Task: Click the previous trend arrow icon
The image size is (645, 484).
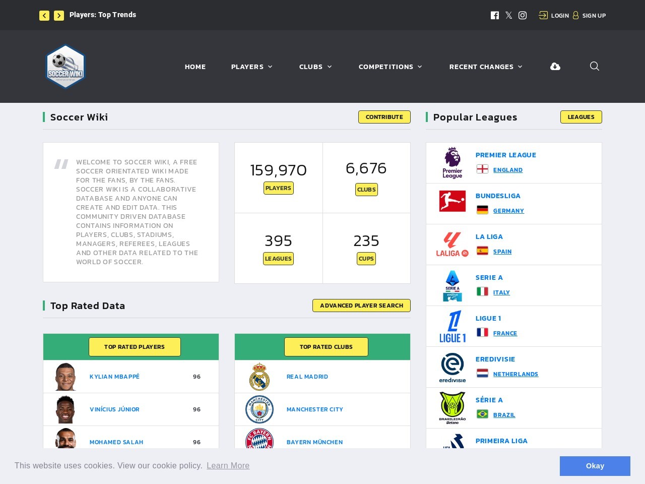Action: [44, 16]
